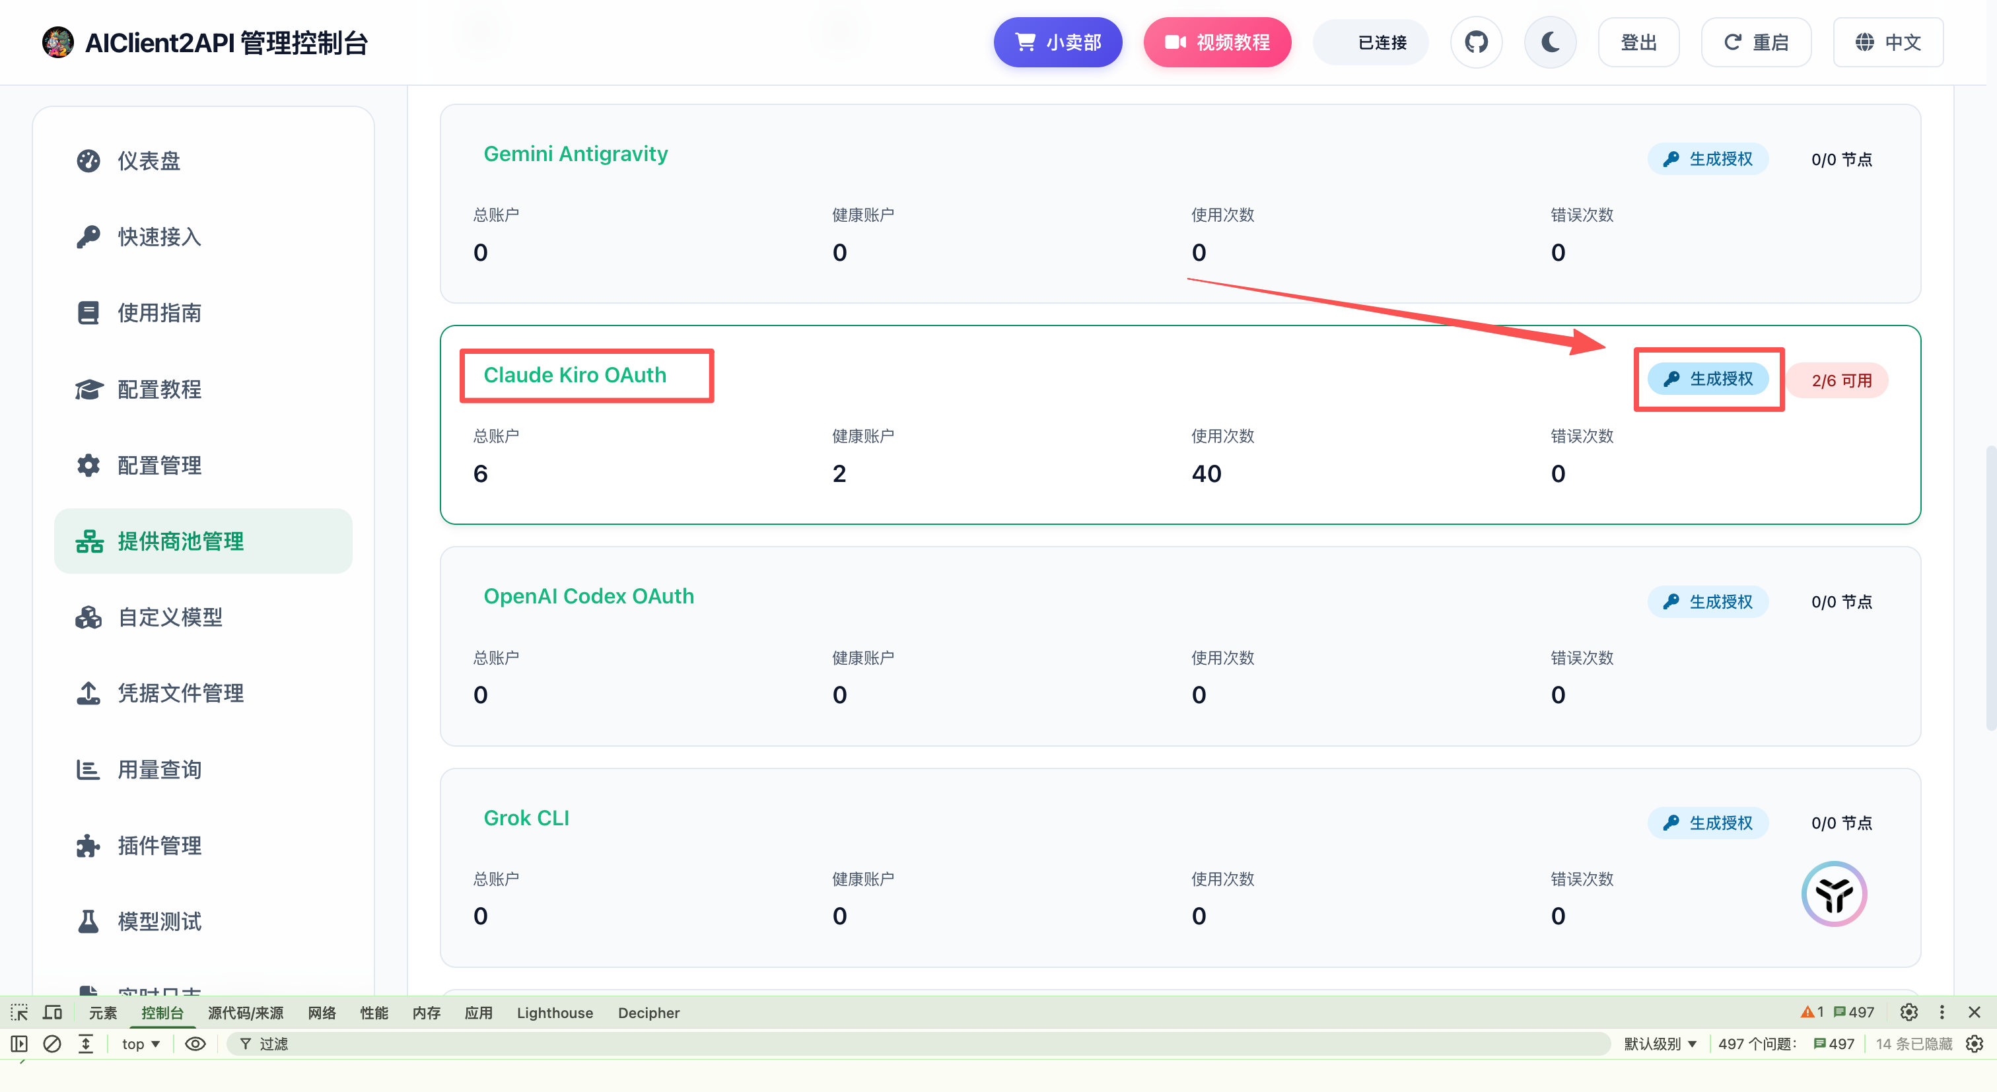Open 插件管理 in the sidebar
1997x1092 pixels.
[203, 846]
